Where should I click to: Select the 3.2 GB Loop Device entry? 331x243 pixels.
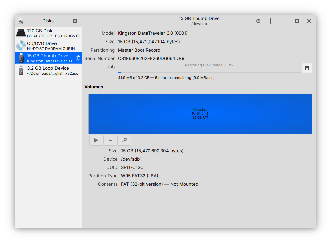coord(48,71)
